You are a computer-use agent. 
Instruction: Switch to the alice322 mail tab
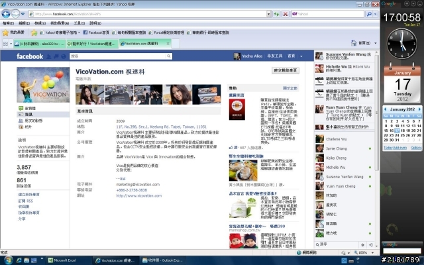40,44
